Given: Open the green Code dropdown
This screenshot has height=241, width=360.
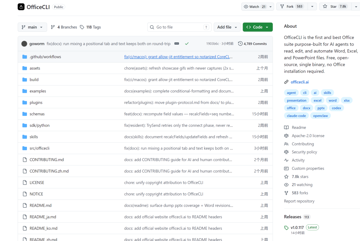Looking at the screenshot, I should (258, 27).
